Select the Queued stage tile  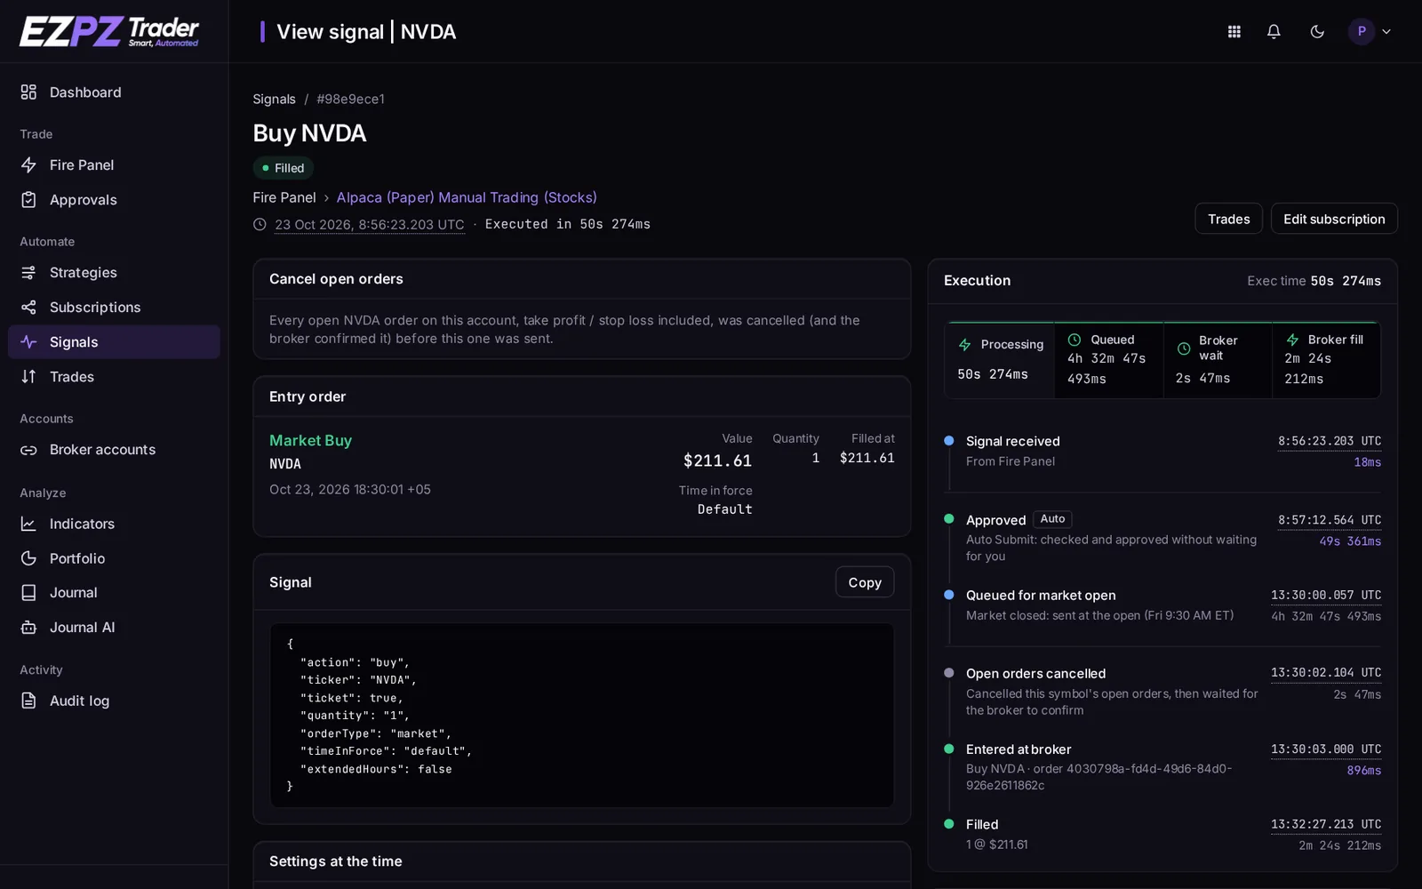click(1109, 360)
